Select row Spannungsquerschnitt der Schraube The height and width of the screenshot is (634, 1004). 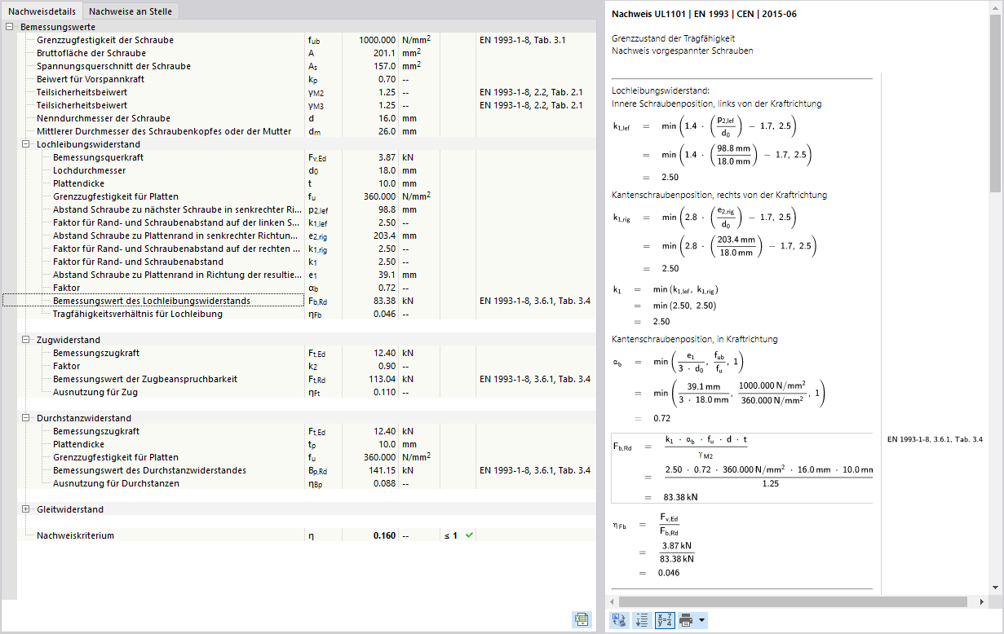click(306, 66)
